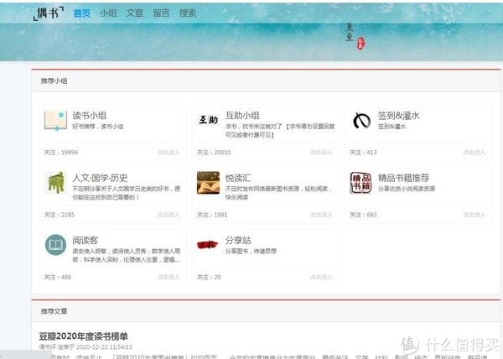Click the 关注：20 follower count
This screenshot has height=359, width=503.
click(209, 277)
